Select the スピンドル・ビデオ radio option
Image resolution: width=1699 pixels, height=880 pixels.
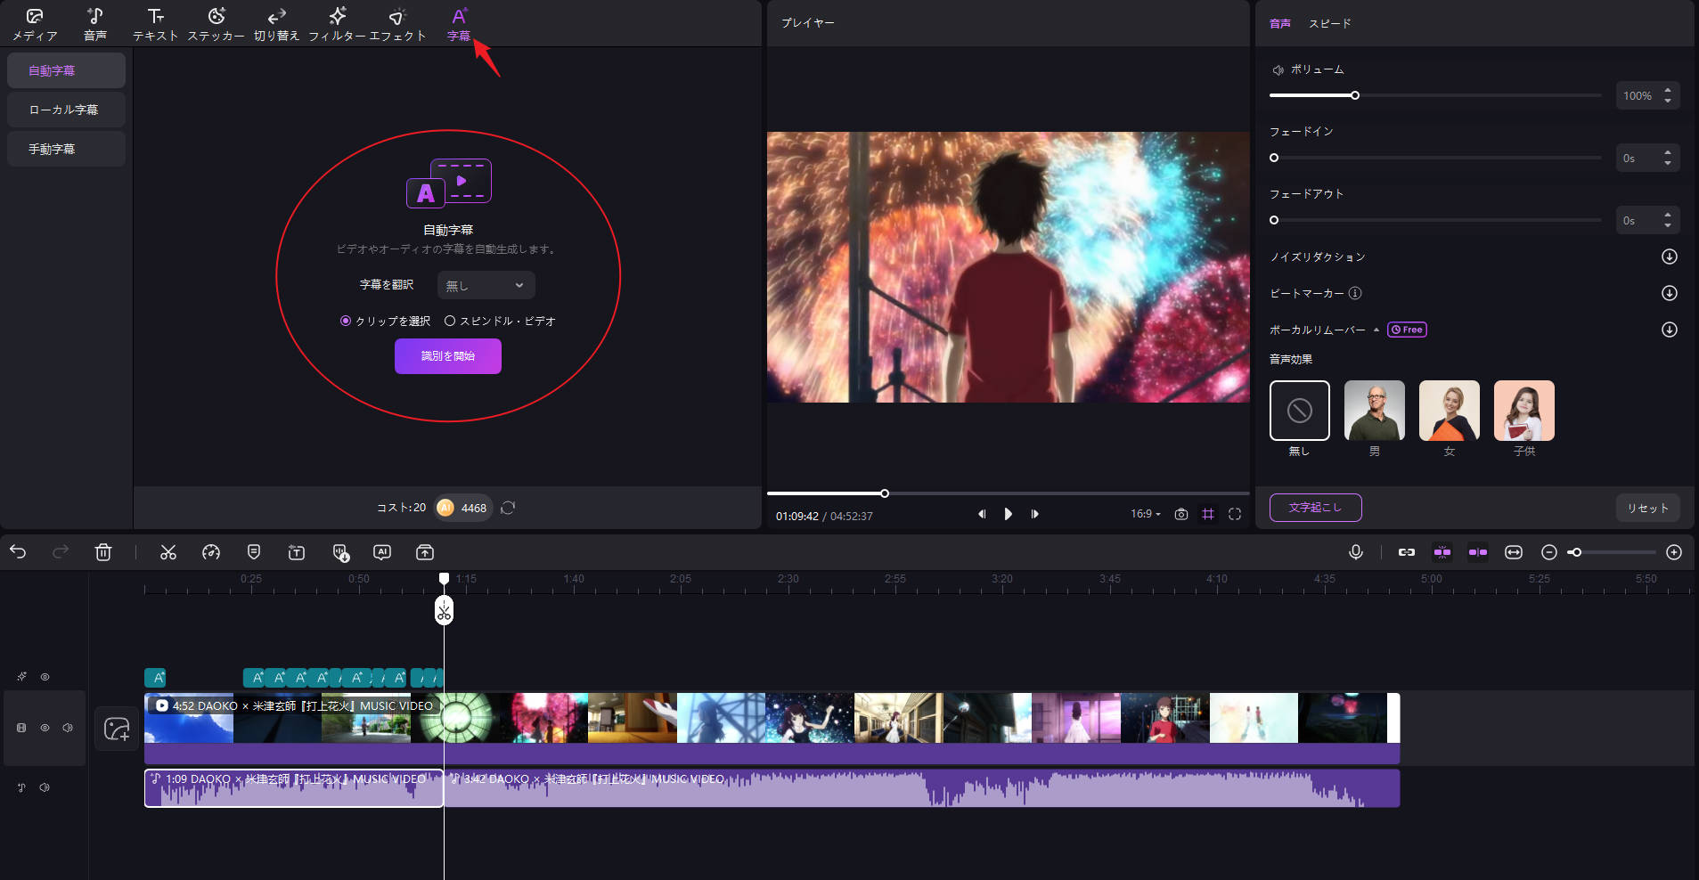coord(450,321)
